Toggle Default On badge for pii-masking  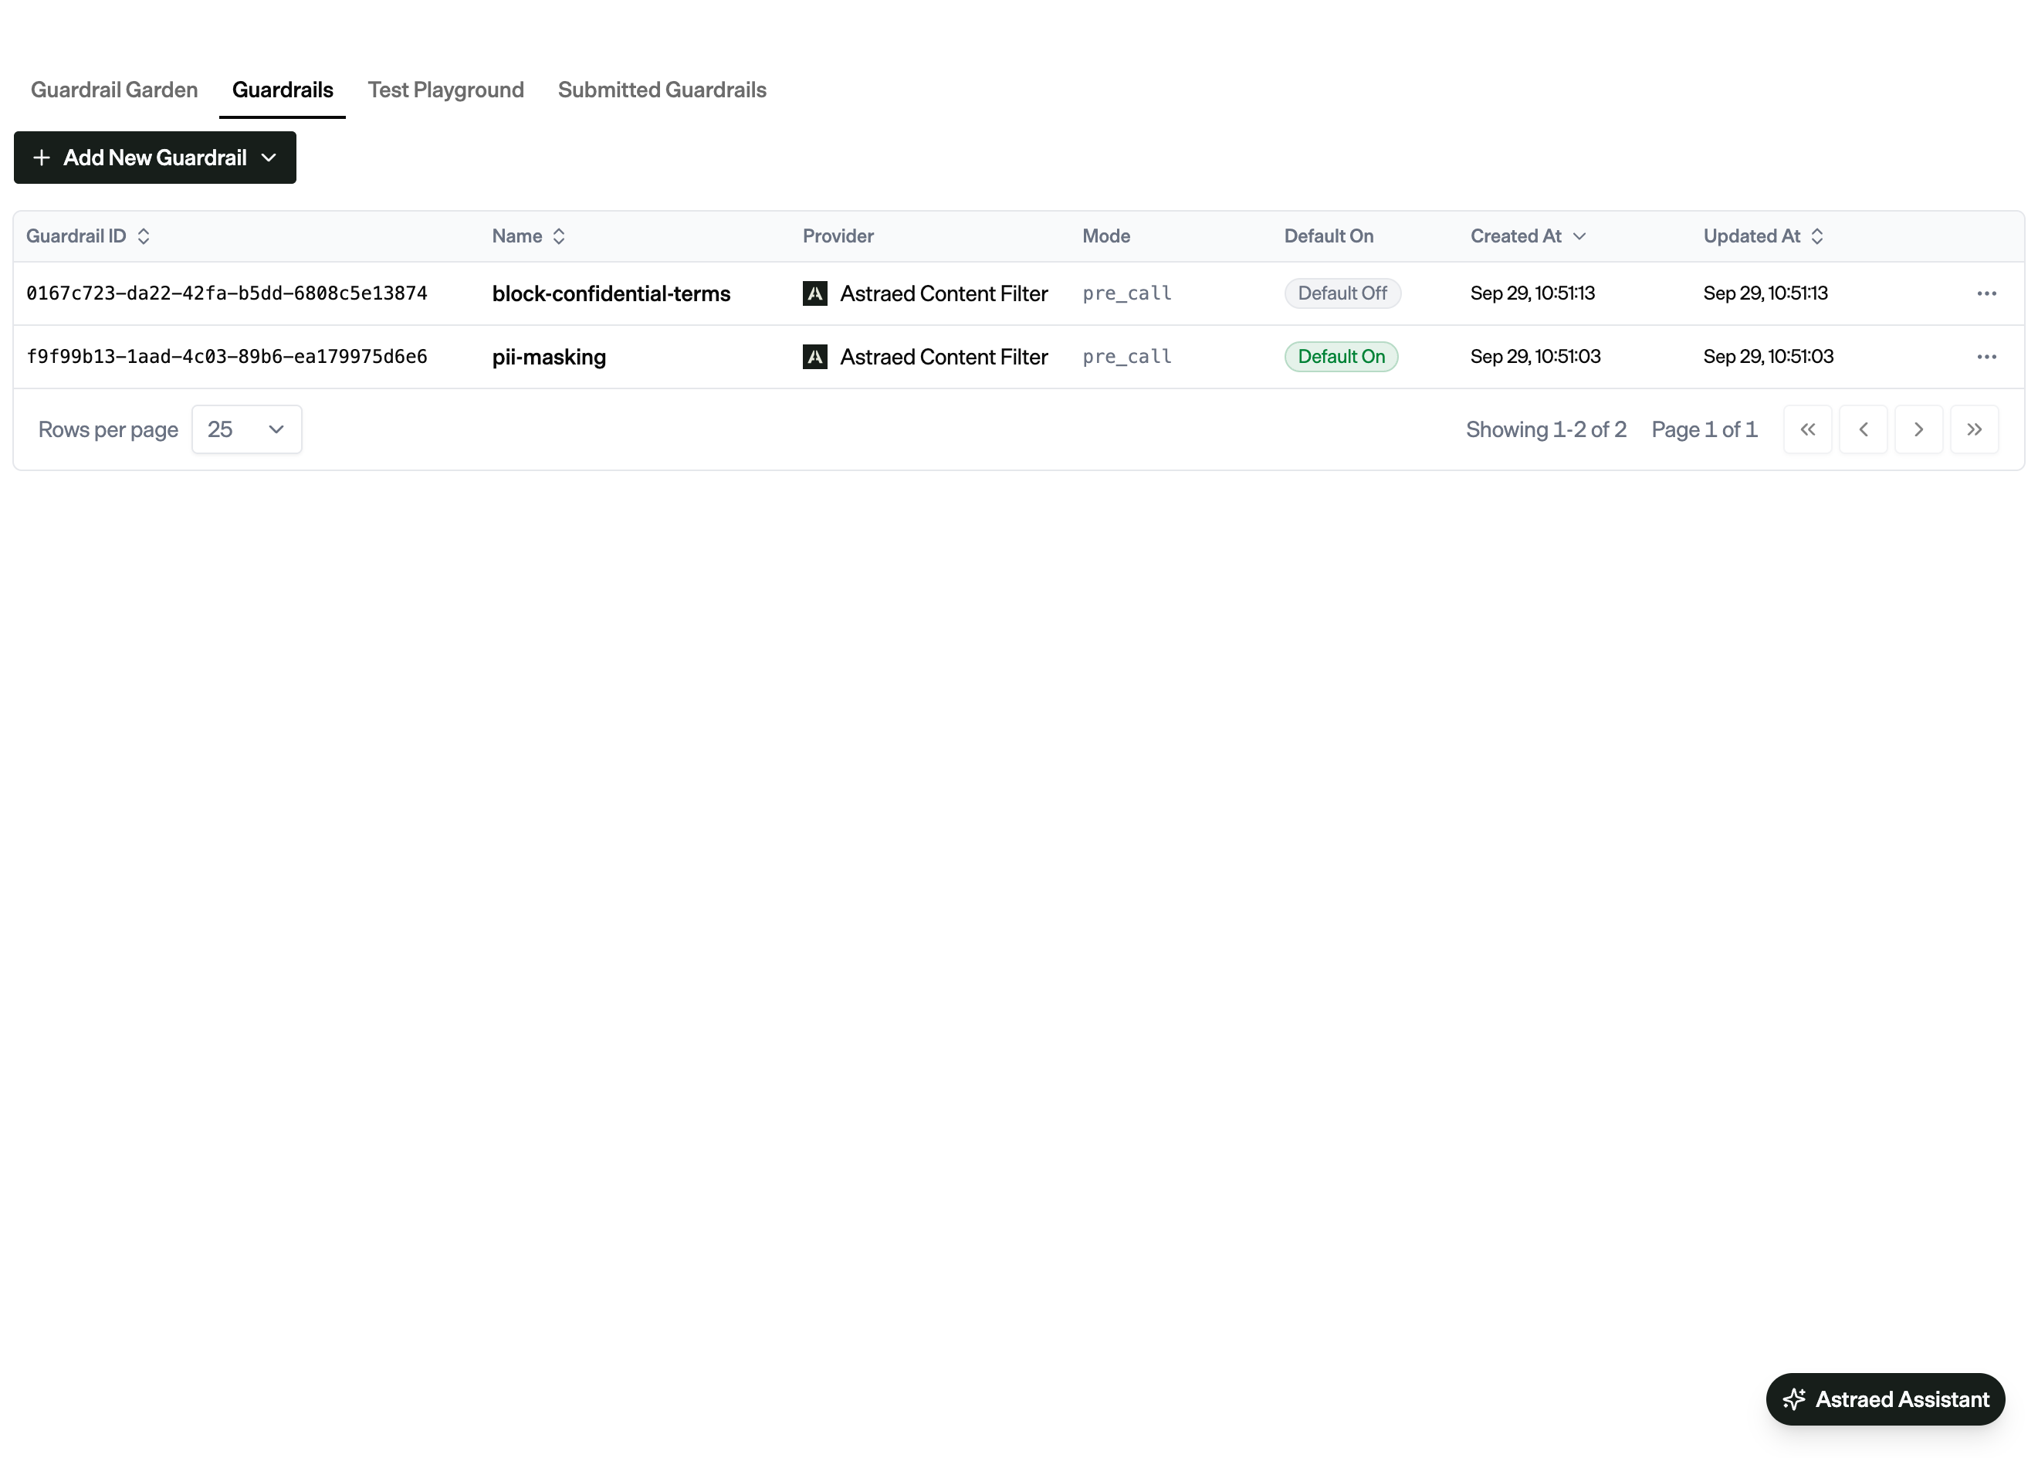(1341, 358)
